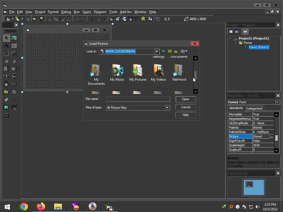
Task: Click the file list scrollbar down arrow
Action: tap(195, 92)
